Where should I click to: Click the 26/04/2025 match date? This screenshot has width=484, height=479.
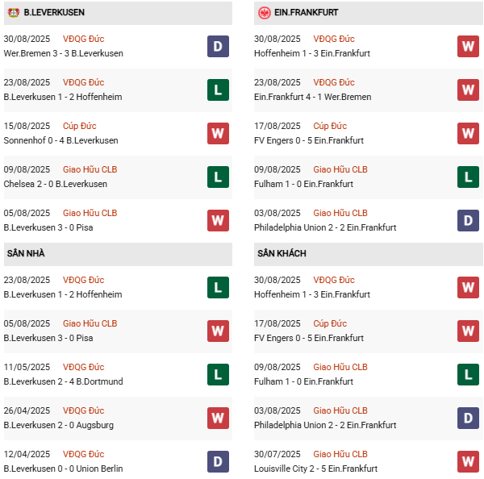pyautogui.click(x=27, y=410)
